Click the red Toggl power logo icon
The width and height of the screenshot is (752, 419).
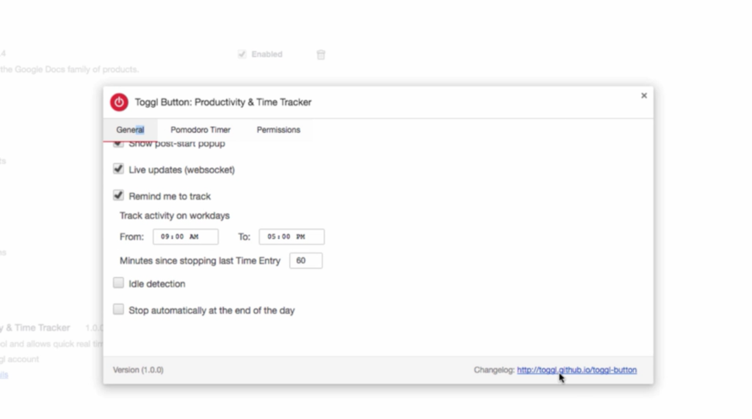[119, 102]
